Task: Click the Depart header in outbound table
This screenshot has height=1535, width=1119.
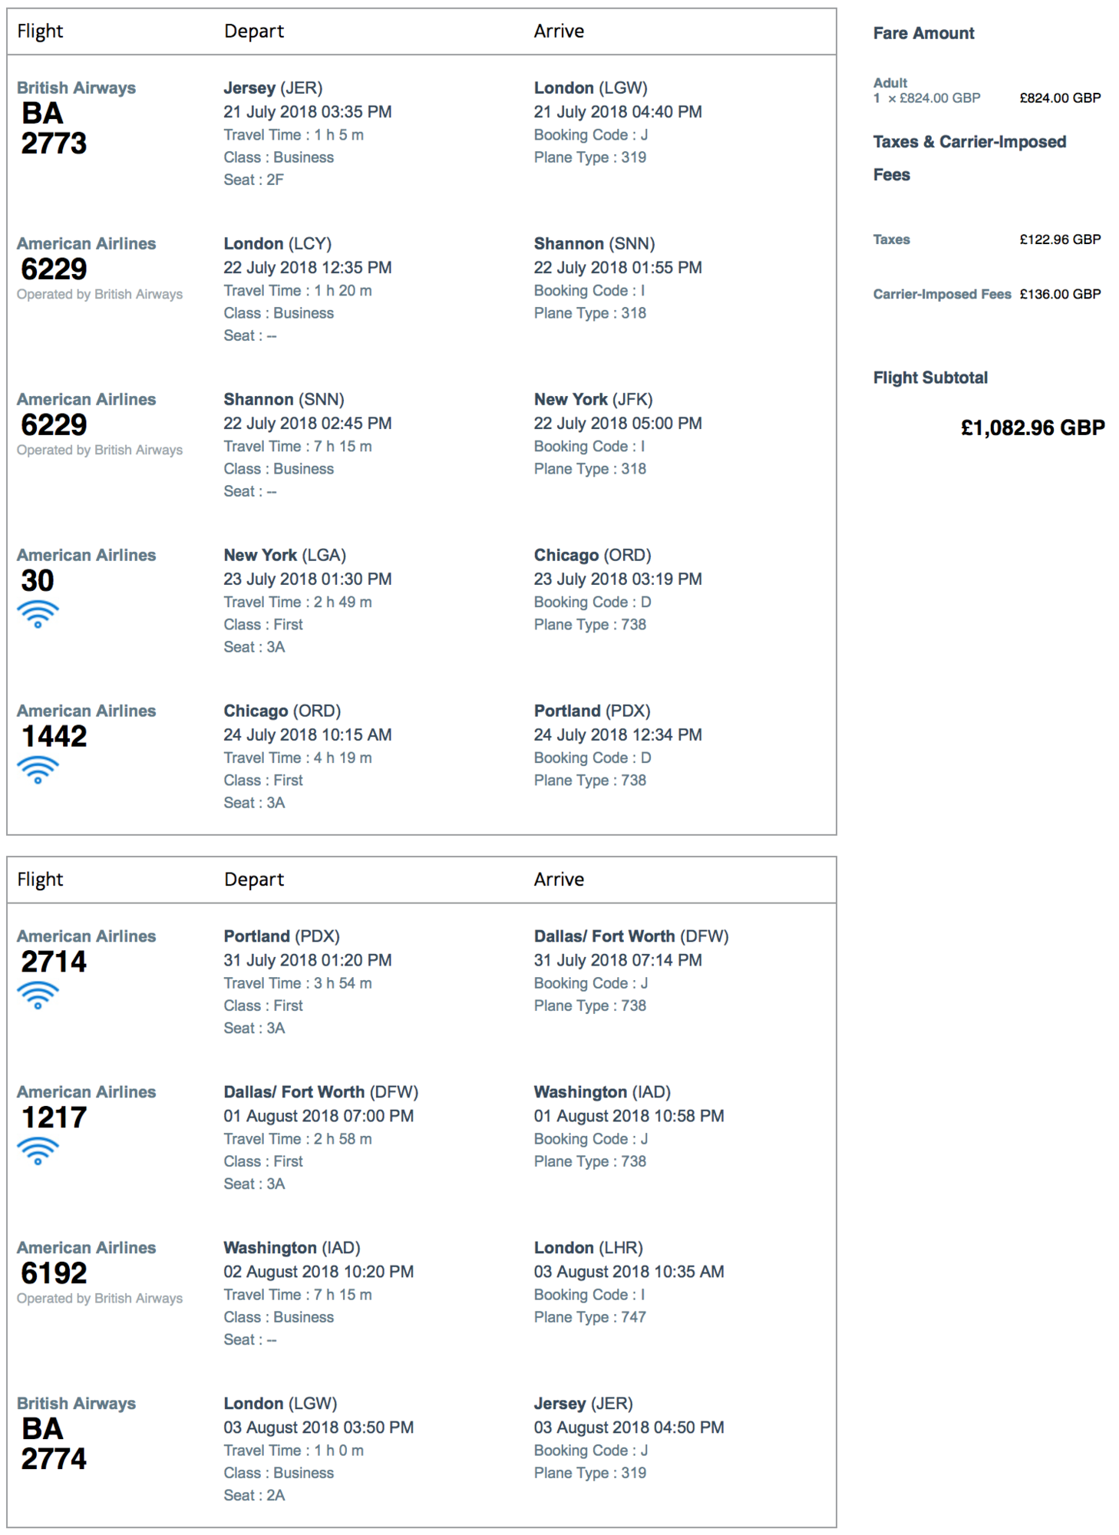Action: click(253, 31)
